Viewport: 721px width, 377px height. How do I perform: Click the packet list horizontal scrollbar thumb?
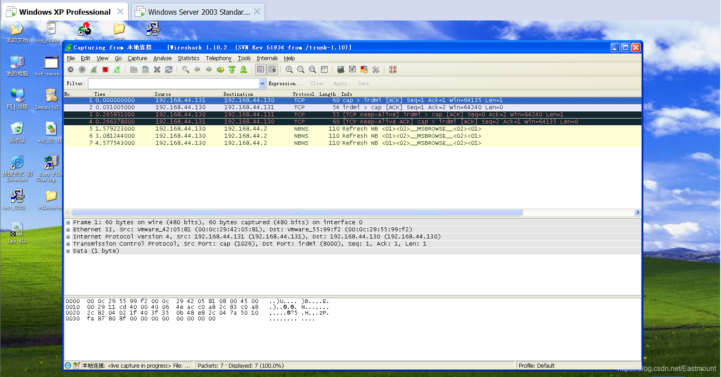297,213
